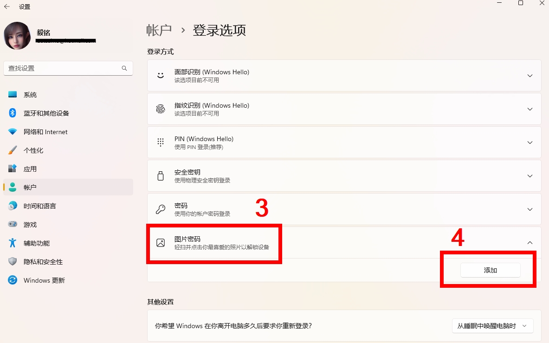Navigate to 帐户 via the breadcrumb
The width and height of the screenshot is (549, 343).
coord(160,30)
